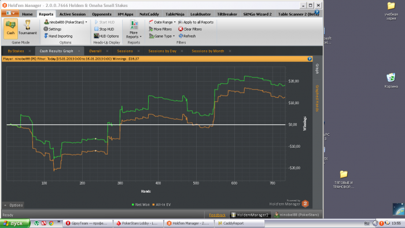This screenshot has width=405, height=228.
Task: Switch to LeakBuster tab
Action: point(200,14)
